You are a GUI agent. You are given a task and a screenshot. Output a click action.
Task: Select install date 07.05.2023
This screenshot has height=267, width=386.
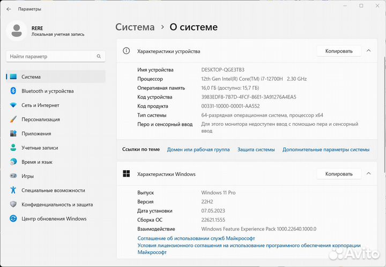213,211
